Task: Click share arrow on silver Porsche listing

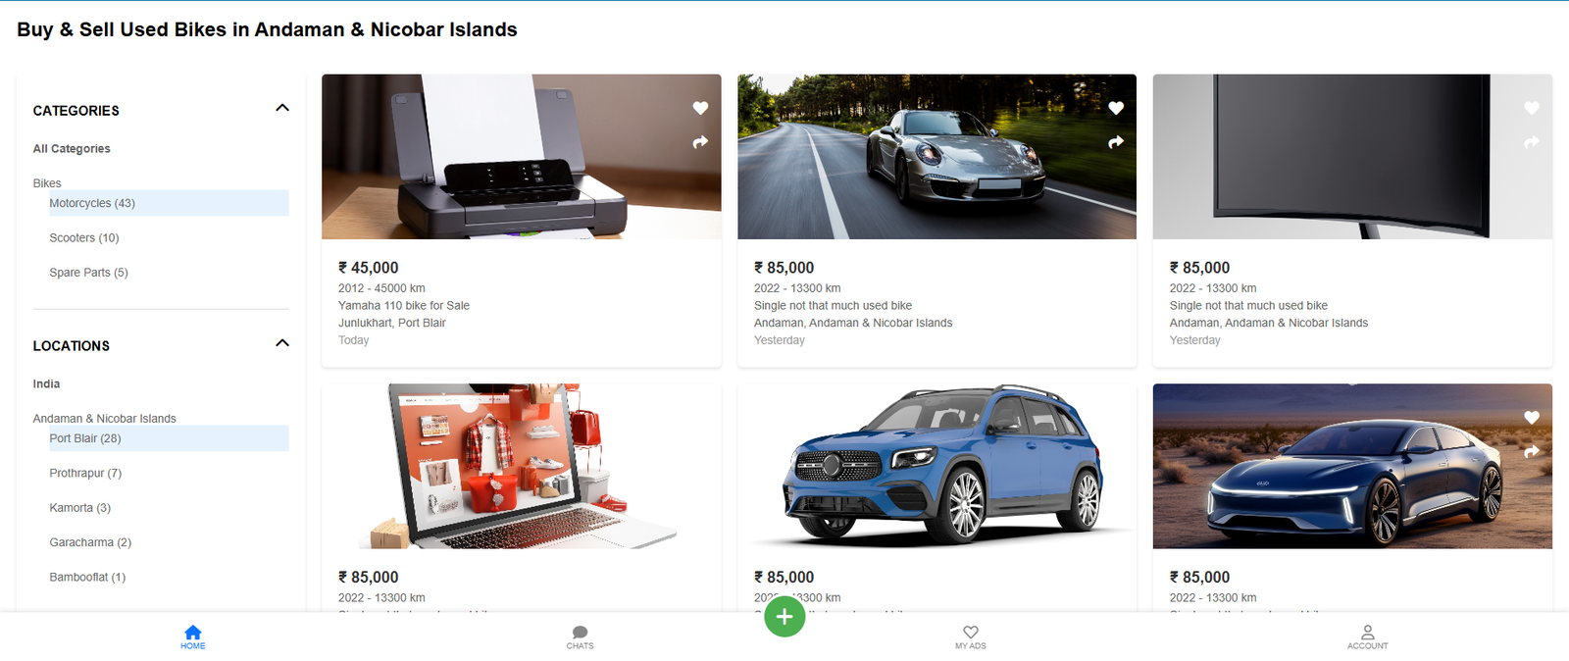Action: point(1116,142)
